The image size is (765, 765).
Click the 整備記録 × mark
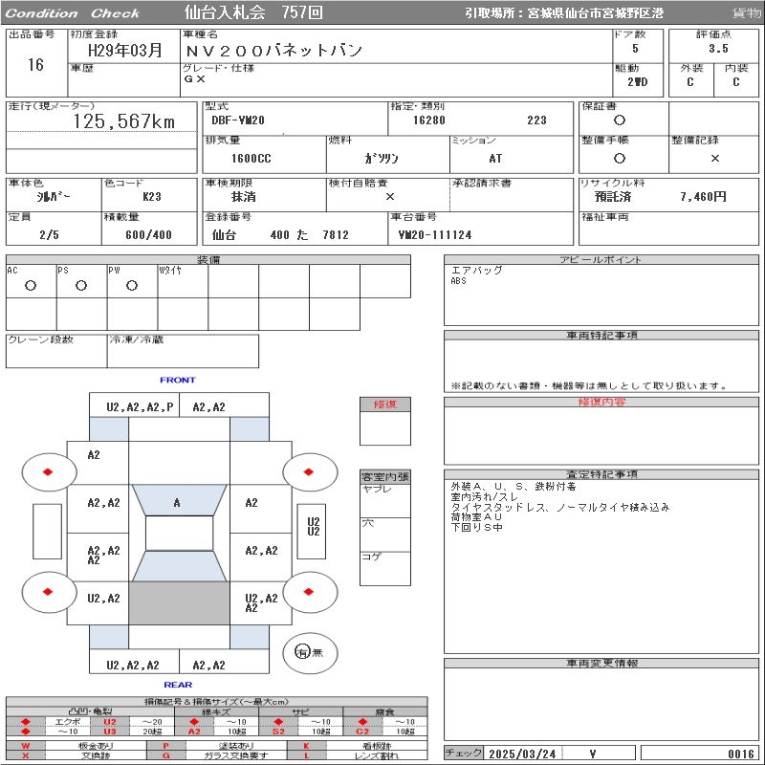pos(714,159)
